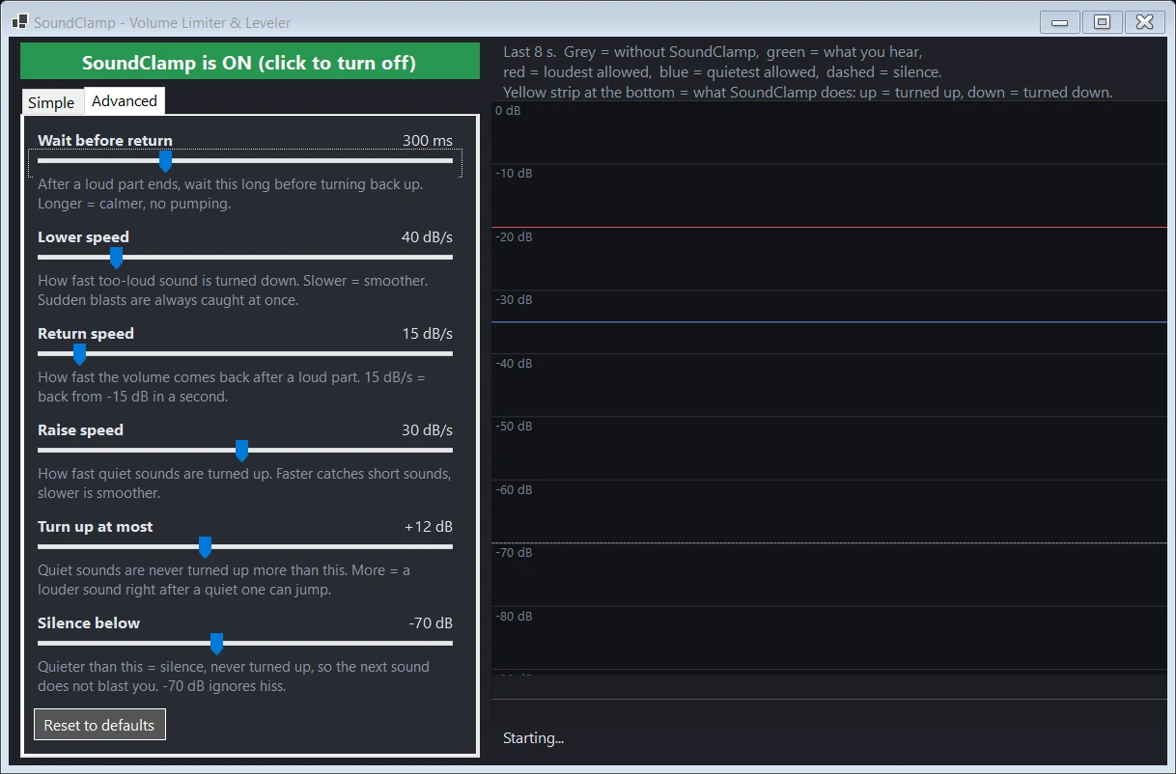Image resolution: width=1176 pixels, height=774 pixels.
Task: Click the Starting... status text
Action: click(x=533, y=738)
